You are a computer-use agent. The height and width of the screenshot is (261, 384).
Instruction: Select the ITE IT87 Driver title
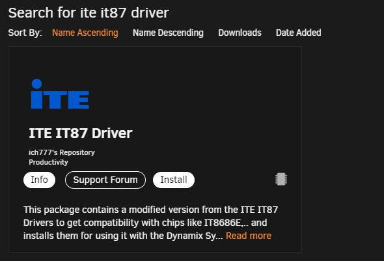pos(81,133)
